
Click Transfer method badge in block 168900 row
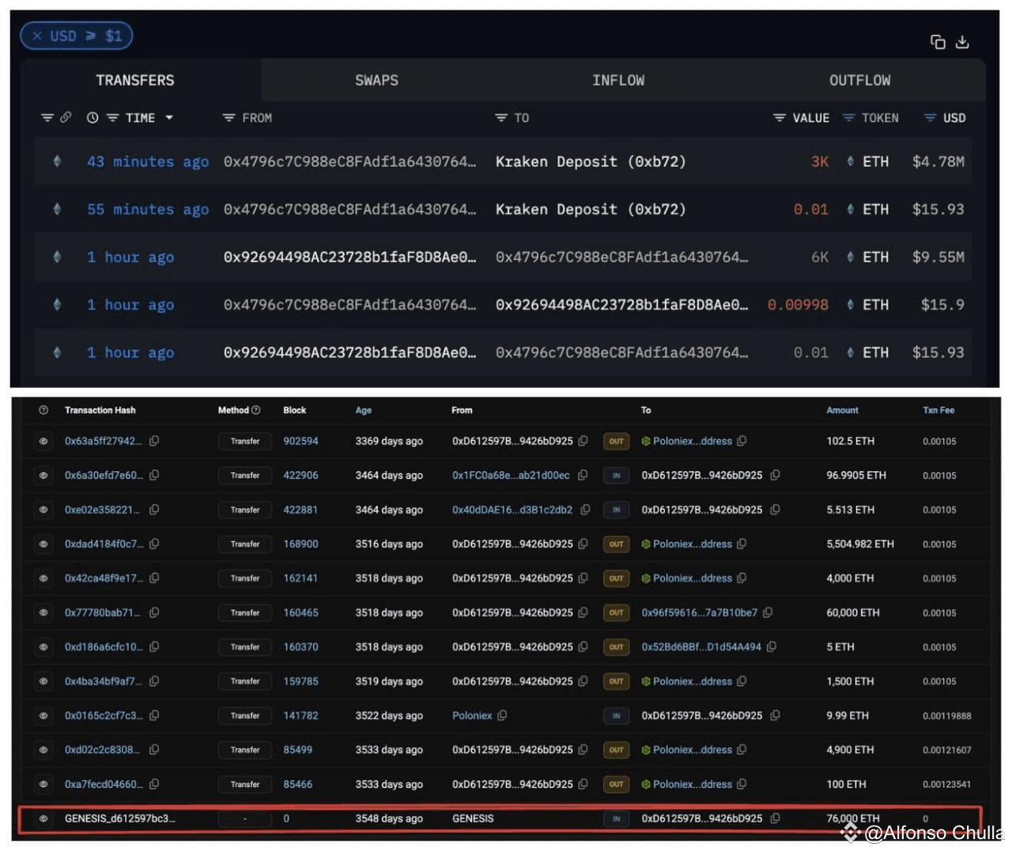tap(245, 544)
